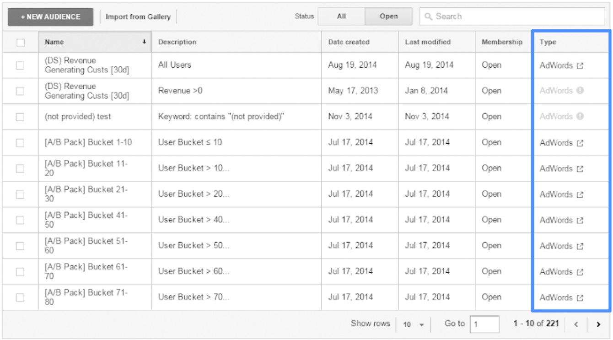Select the Open status filter
This screenshot has width=613, height=340.
point(388,16)
